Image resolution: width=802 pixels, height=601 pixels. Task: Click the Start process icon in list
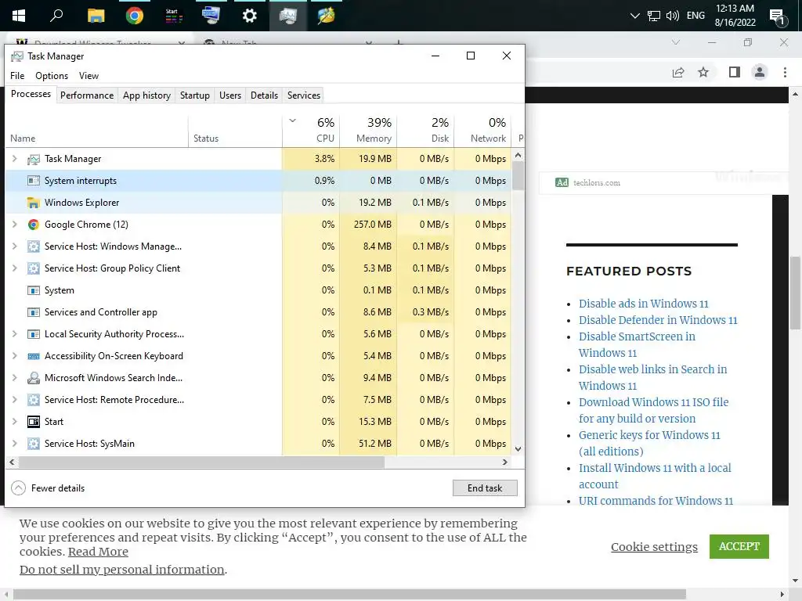pos(33,422)
